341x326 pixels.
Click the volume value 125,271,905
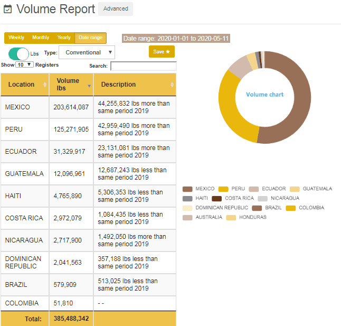(x=71, y=129)
